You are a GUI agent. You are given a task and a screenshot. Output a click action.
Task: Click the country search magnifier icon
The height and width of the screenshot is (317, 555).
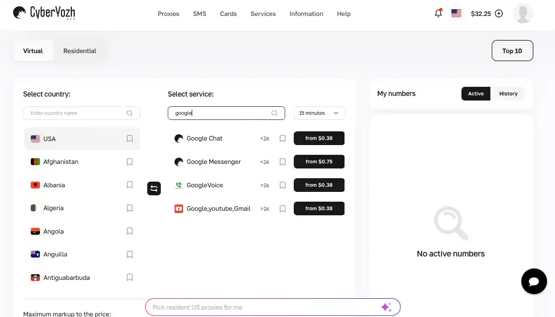click(129, 113)
